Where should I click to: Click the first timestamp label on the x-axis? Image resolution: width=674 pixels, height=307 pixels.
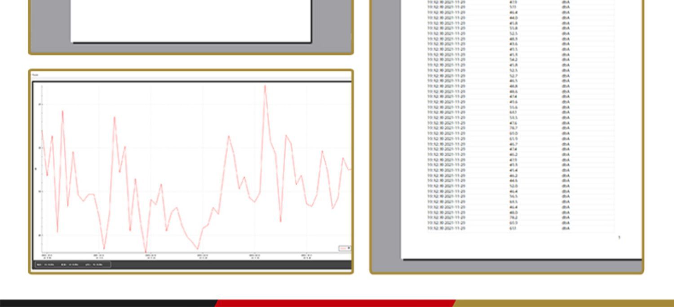pos(47,257)
